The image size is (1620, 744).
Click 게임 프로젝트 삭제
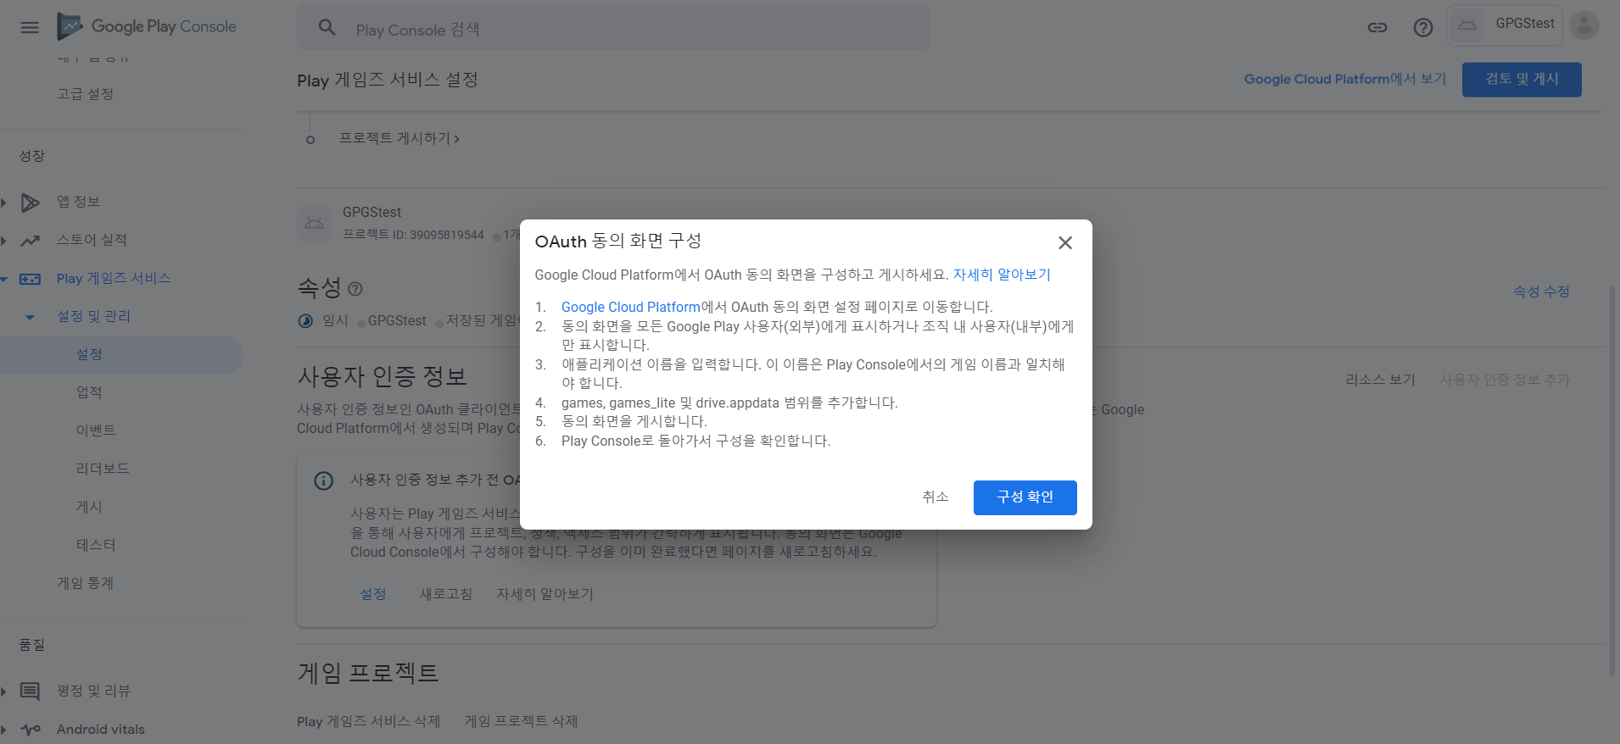tap(521, 721)
